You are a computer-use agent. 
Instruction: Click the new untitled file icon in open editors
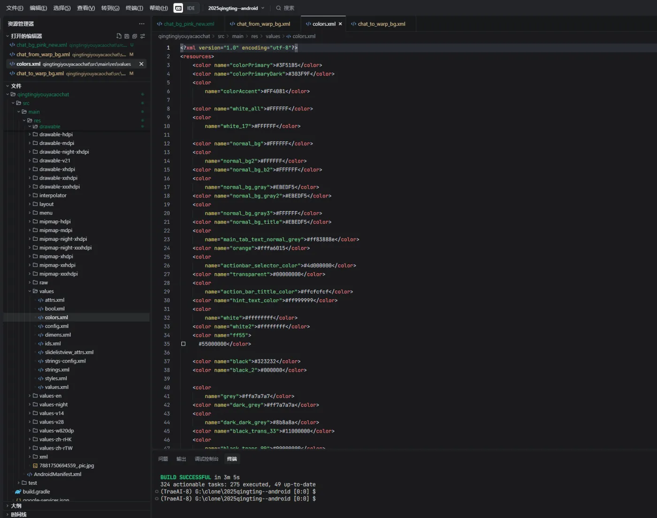[119, 36]
